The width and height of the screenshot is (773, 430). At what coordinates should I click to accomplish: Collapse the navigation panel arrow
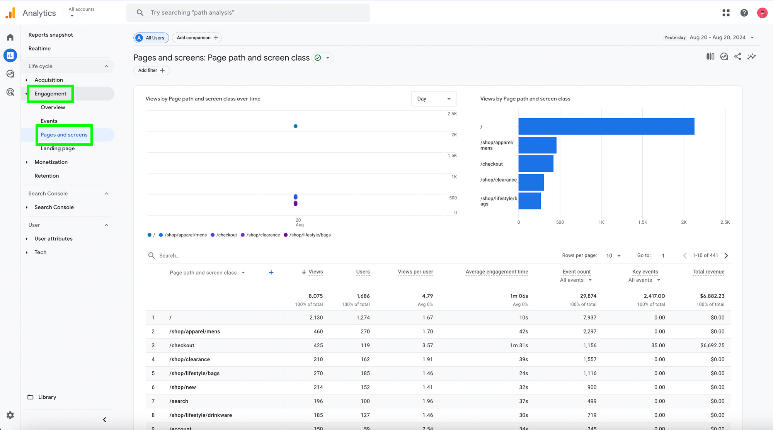click(x=104, y=420)
